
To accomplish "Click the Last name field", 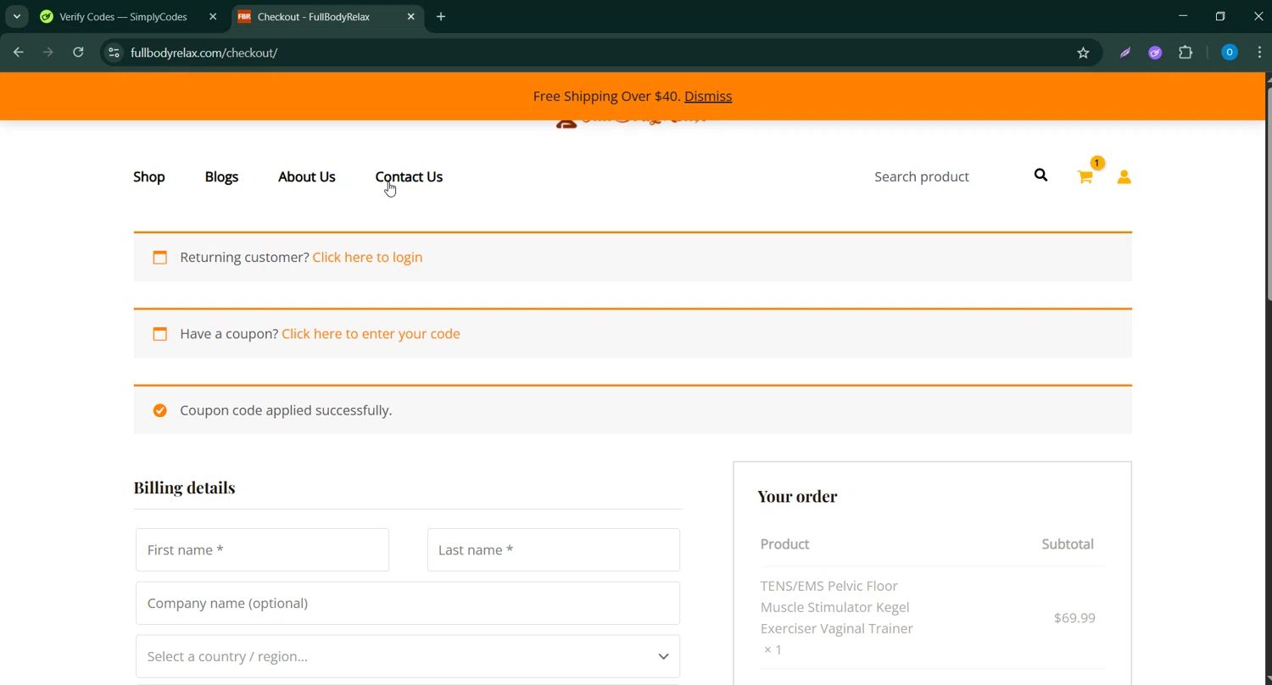I will coord(554,549).
